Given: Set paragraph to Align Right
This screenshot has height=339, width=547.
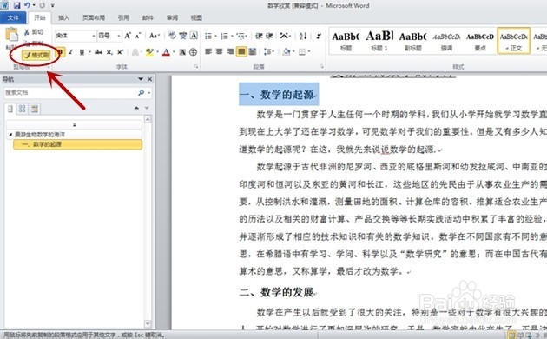Looking at the screenshot, I should (x=230, y=52).
